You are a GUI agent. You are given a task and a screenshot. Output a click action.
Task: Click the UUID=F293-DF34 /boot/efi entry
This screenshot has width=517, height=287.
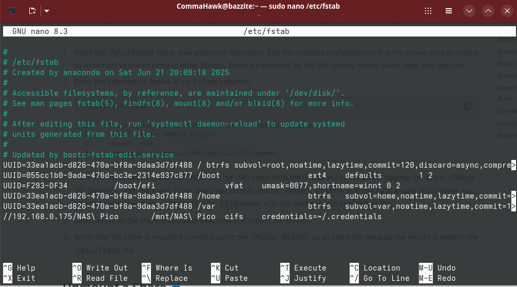click(201, 186)
